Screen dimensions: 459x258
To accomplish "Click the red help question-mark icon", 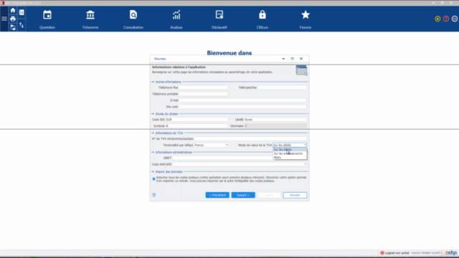I will [446, 19].
